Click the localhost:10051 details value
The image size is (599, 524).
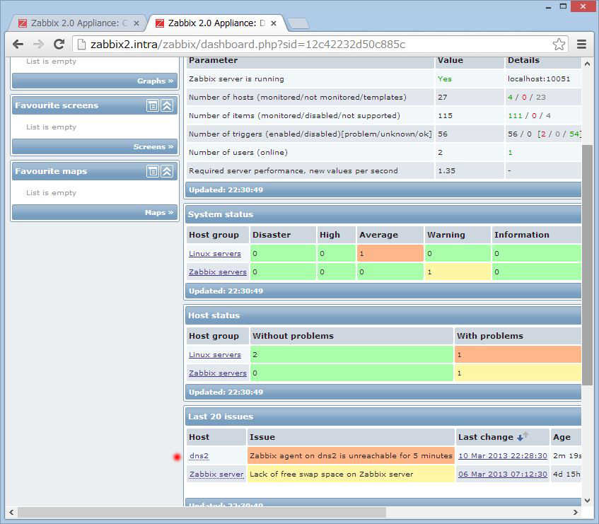point(539,79)
